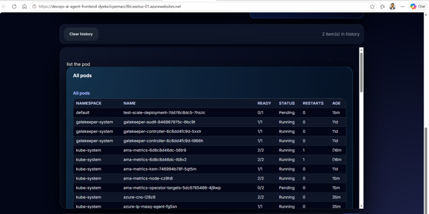Viewport: 429px width, 214px height.
Task: Select the RESTARTS column header
Action: coord(313,103)
